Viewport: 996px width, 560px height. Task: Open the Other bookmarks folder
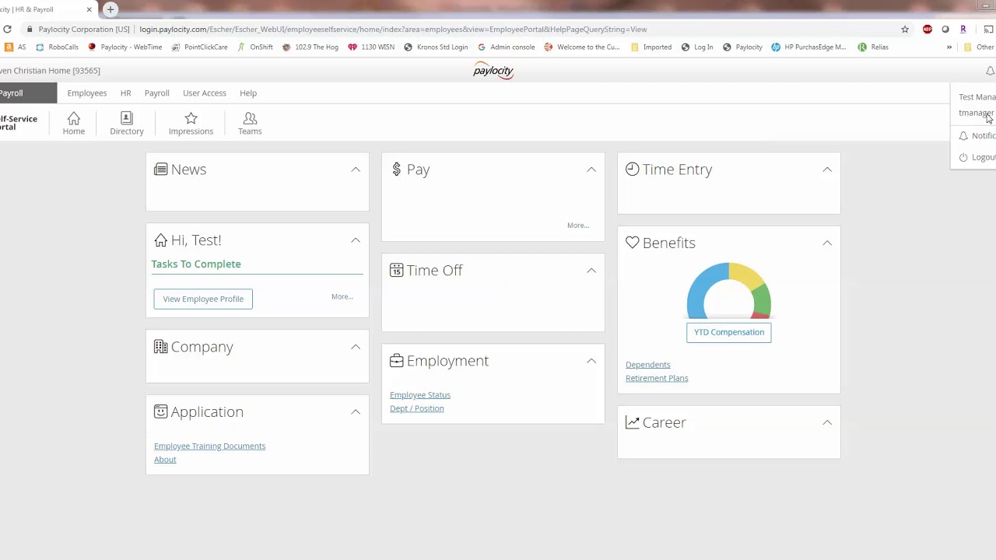coord(979,47)
